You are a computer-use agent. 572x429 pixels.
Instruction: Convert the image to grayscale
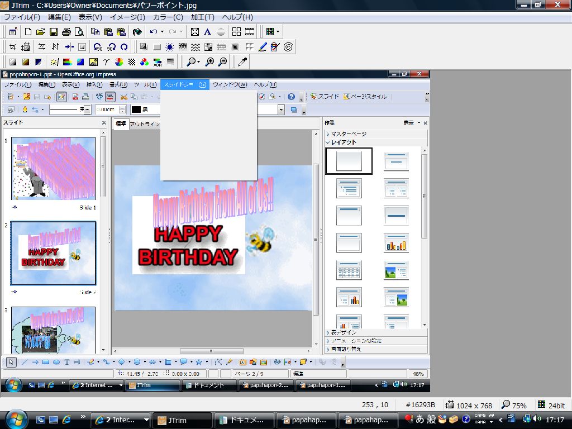[13, 62]
